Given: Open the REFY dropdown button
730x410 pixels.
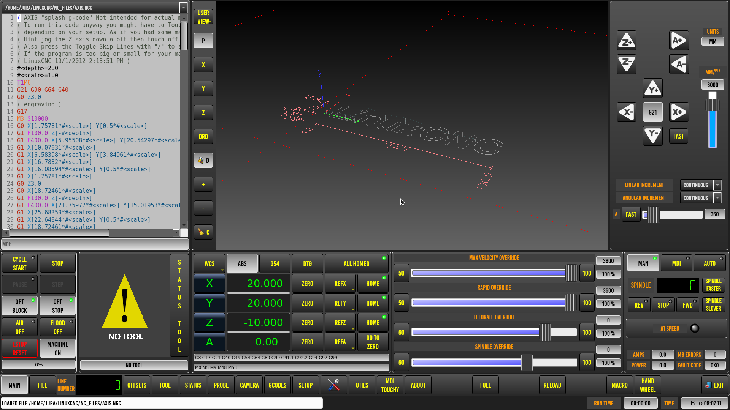Looking at the screenshot, I should click(x=340, y=303).
